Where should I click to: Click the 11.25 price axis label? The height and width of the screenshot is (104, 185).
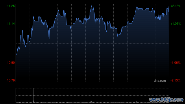click(11, 6)
